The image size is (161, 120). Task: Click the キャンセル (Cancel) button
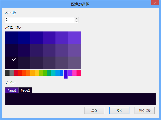coord(145,111)
